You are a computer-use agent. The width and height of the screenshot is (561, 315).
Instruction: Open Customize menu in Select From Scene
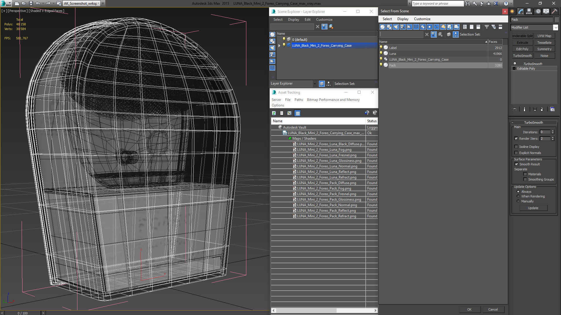[x=422, y=19]
